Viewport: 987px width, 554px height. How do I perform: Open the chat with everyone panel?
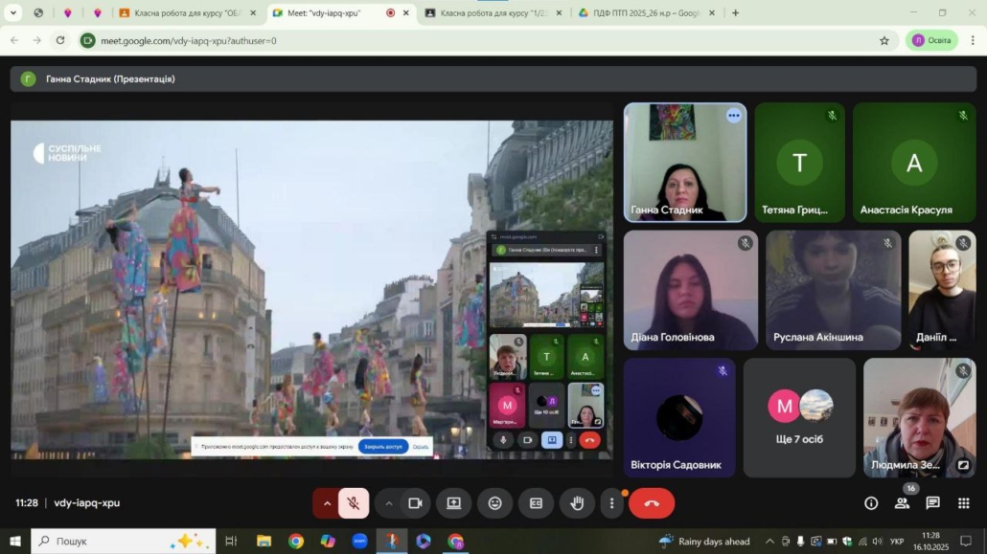[932, 503]
